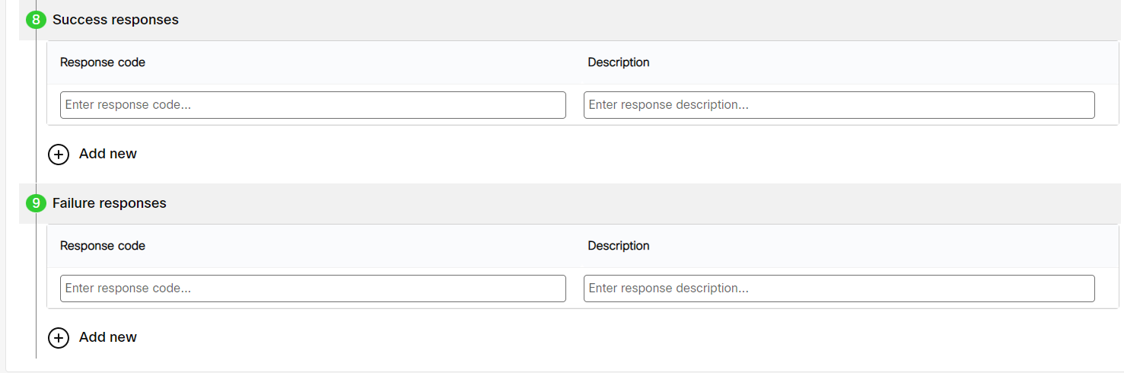Click the vertical step line below step 9
Screen dimensions: 1124x373
pyautogui.click(x=36, y=285)
